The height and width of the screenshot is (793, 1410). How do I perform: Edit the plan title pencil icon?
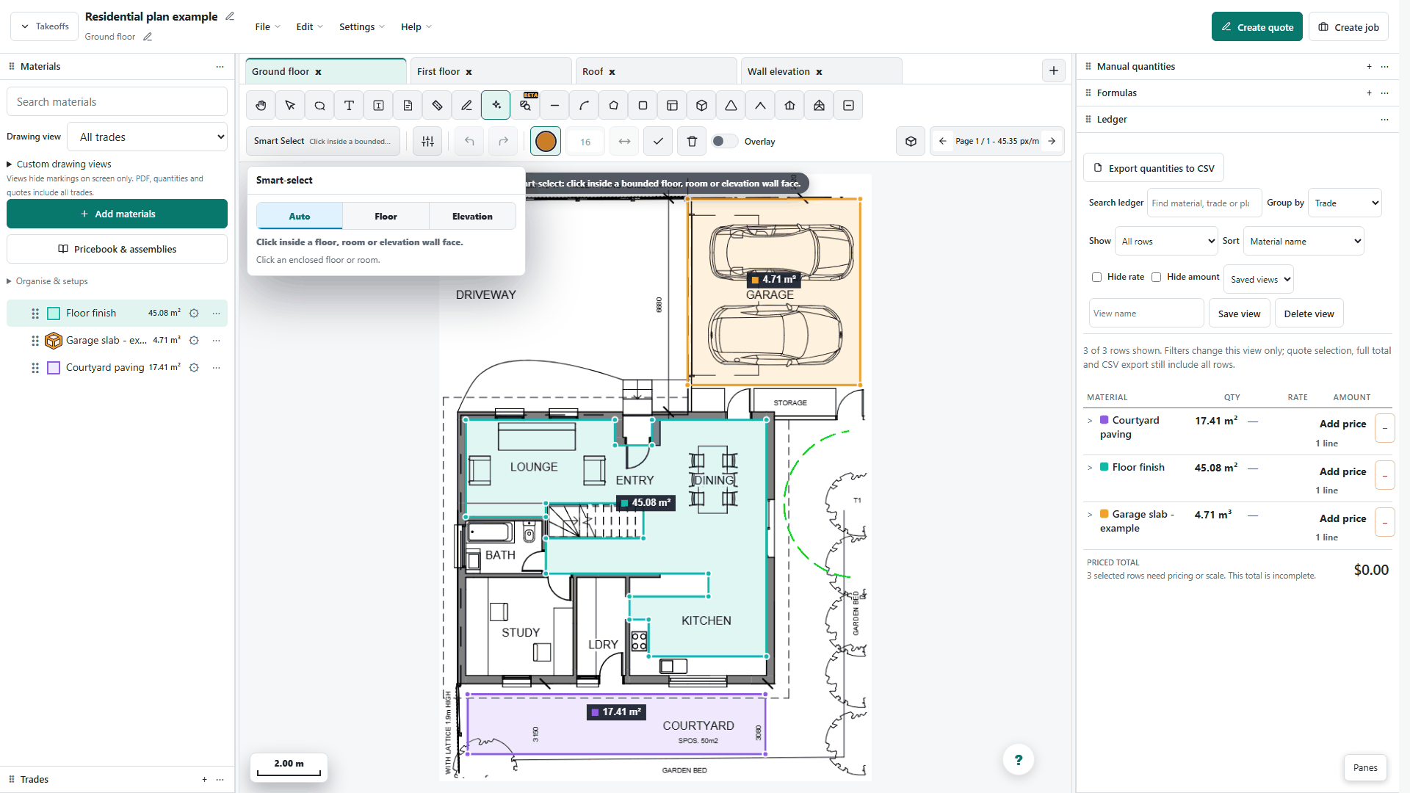(230, 16)
